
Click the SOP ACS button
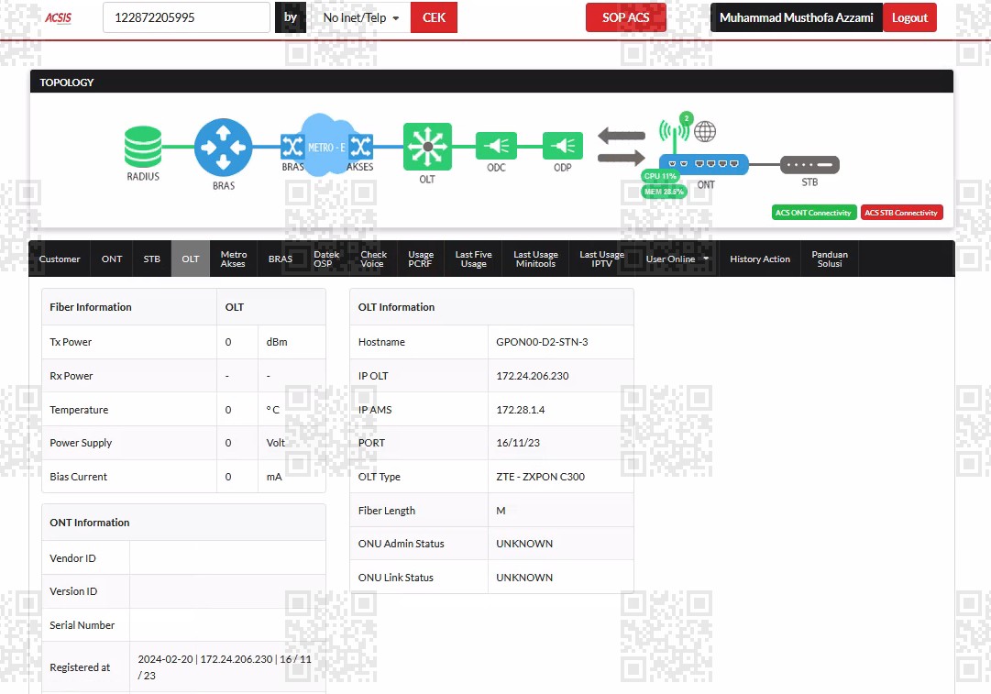[625, 17]
